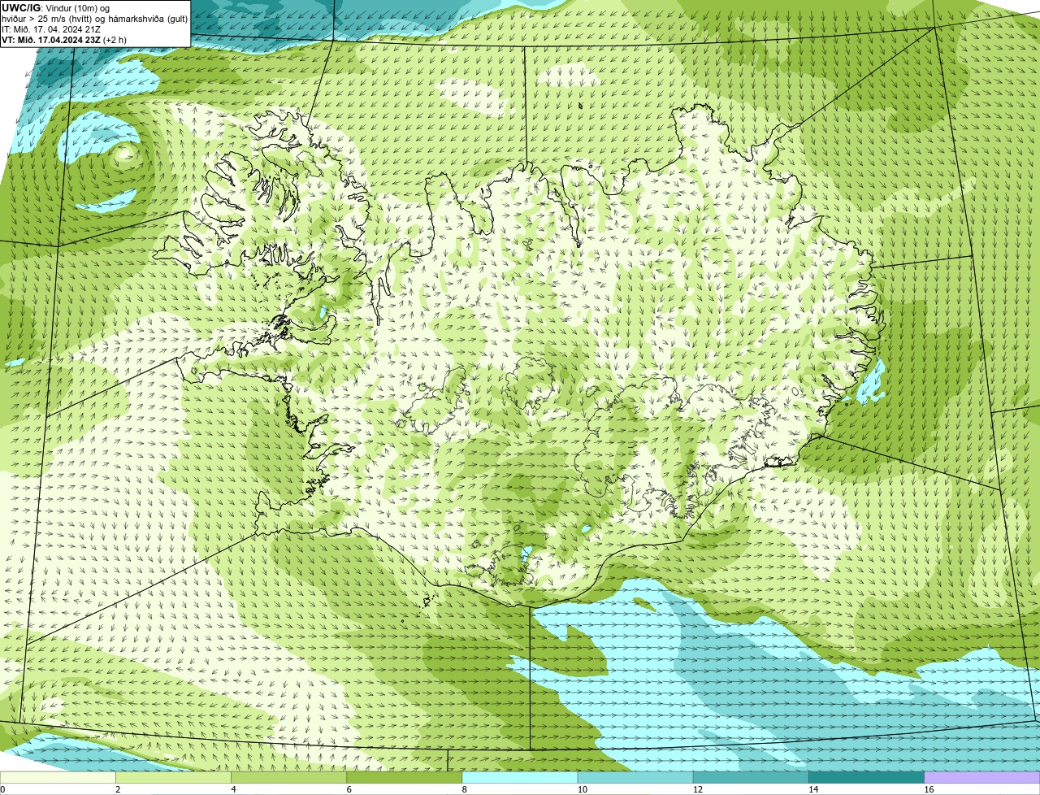Click the legend tick label '4'
Screen dimensions: 1040x795
click(233, 789)
